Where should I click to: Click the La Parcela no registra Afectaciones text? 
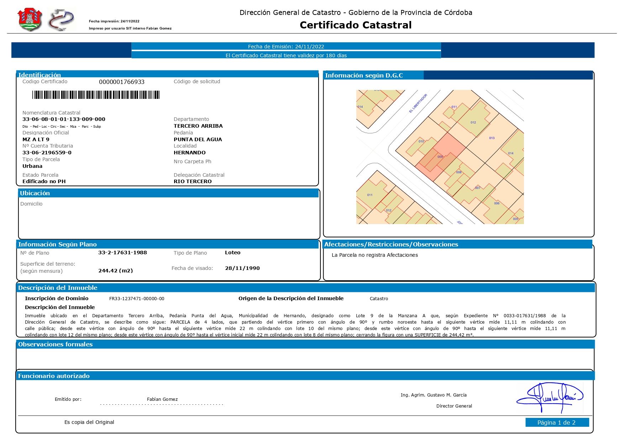[x=374, y=255]
